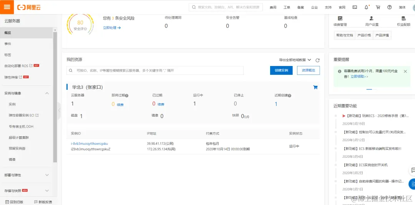Click the info icon in reminder banner
The image size is (415, 205).
pyautogui.click(x=340, y=71)
